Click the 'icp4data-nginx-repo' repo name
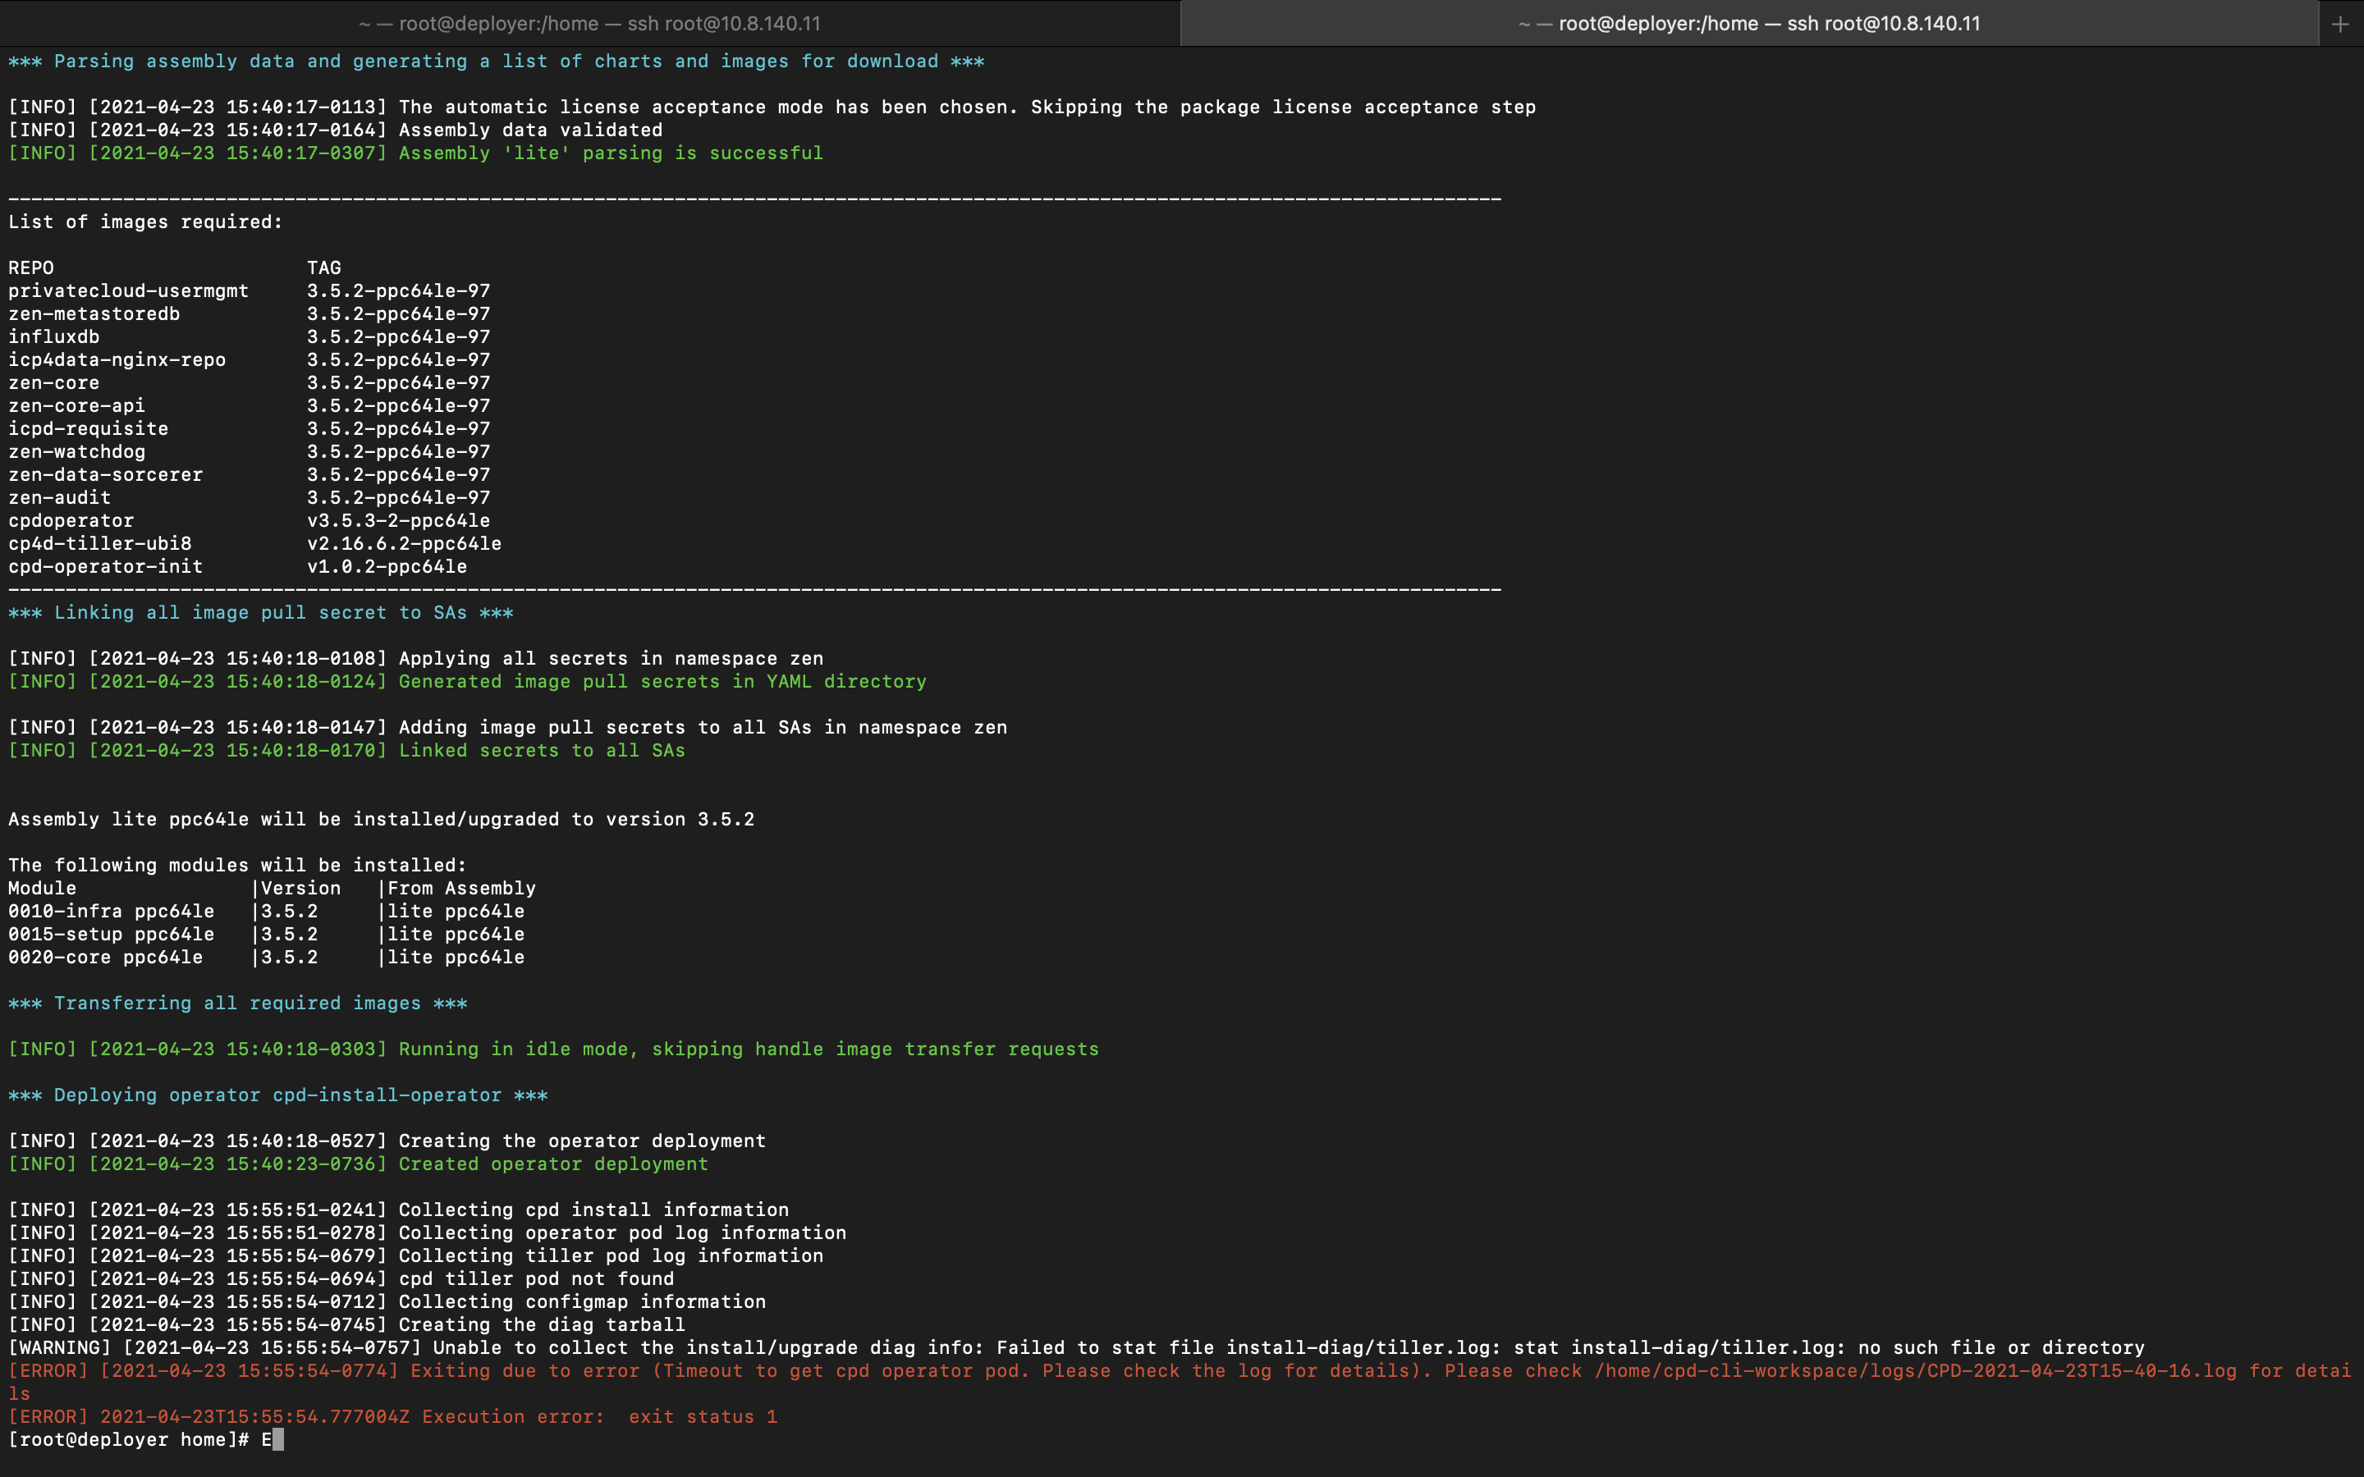Viewport: 2364px width, 1477px height. 117,359
